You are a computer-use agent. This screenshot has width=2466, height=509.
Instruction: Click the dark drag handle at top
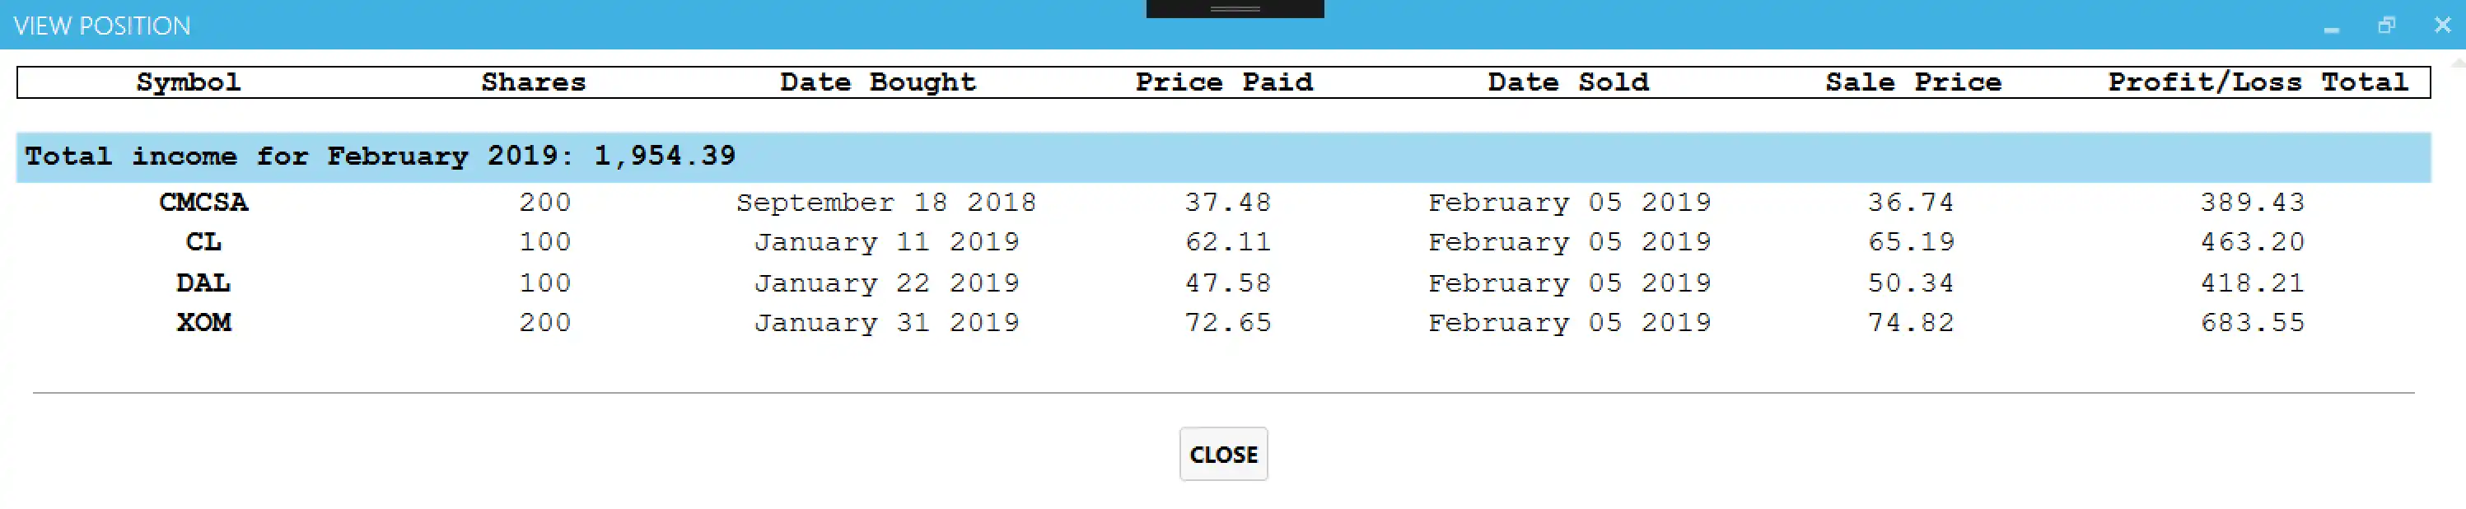pos(1234,8)
